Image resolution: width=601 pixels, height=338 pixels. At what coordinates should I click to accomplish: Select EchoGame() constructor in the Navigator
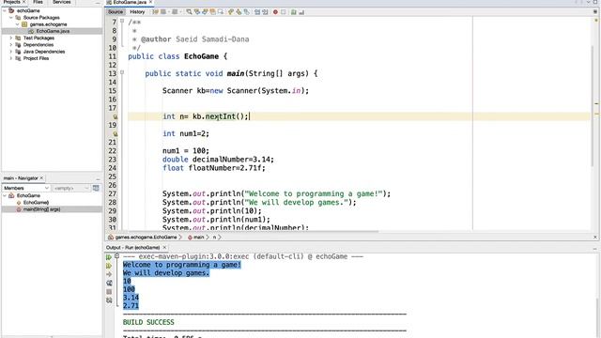tap(36, 203)
